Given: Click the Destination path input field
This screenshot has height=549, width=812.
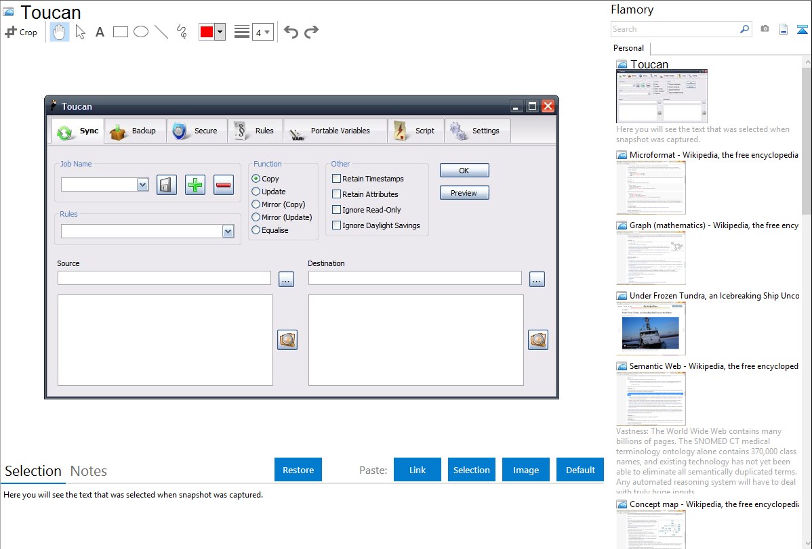Looking at the screenshot, I should (415, 278).
